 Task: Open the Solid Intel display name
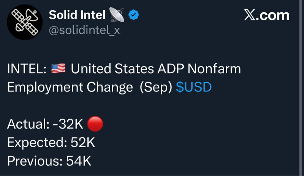(77, 15)
